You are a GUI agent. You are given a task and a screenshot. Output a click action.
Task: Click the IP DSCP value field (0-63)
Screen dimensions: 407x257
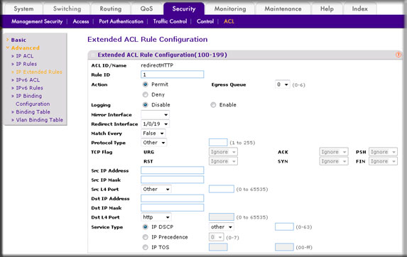[x=284, y=227]
